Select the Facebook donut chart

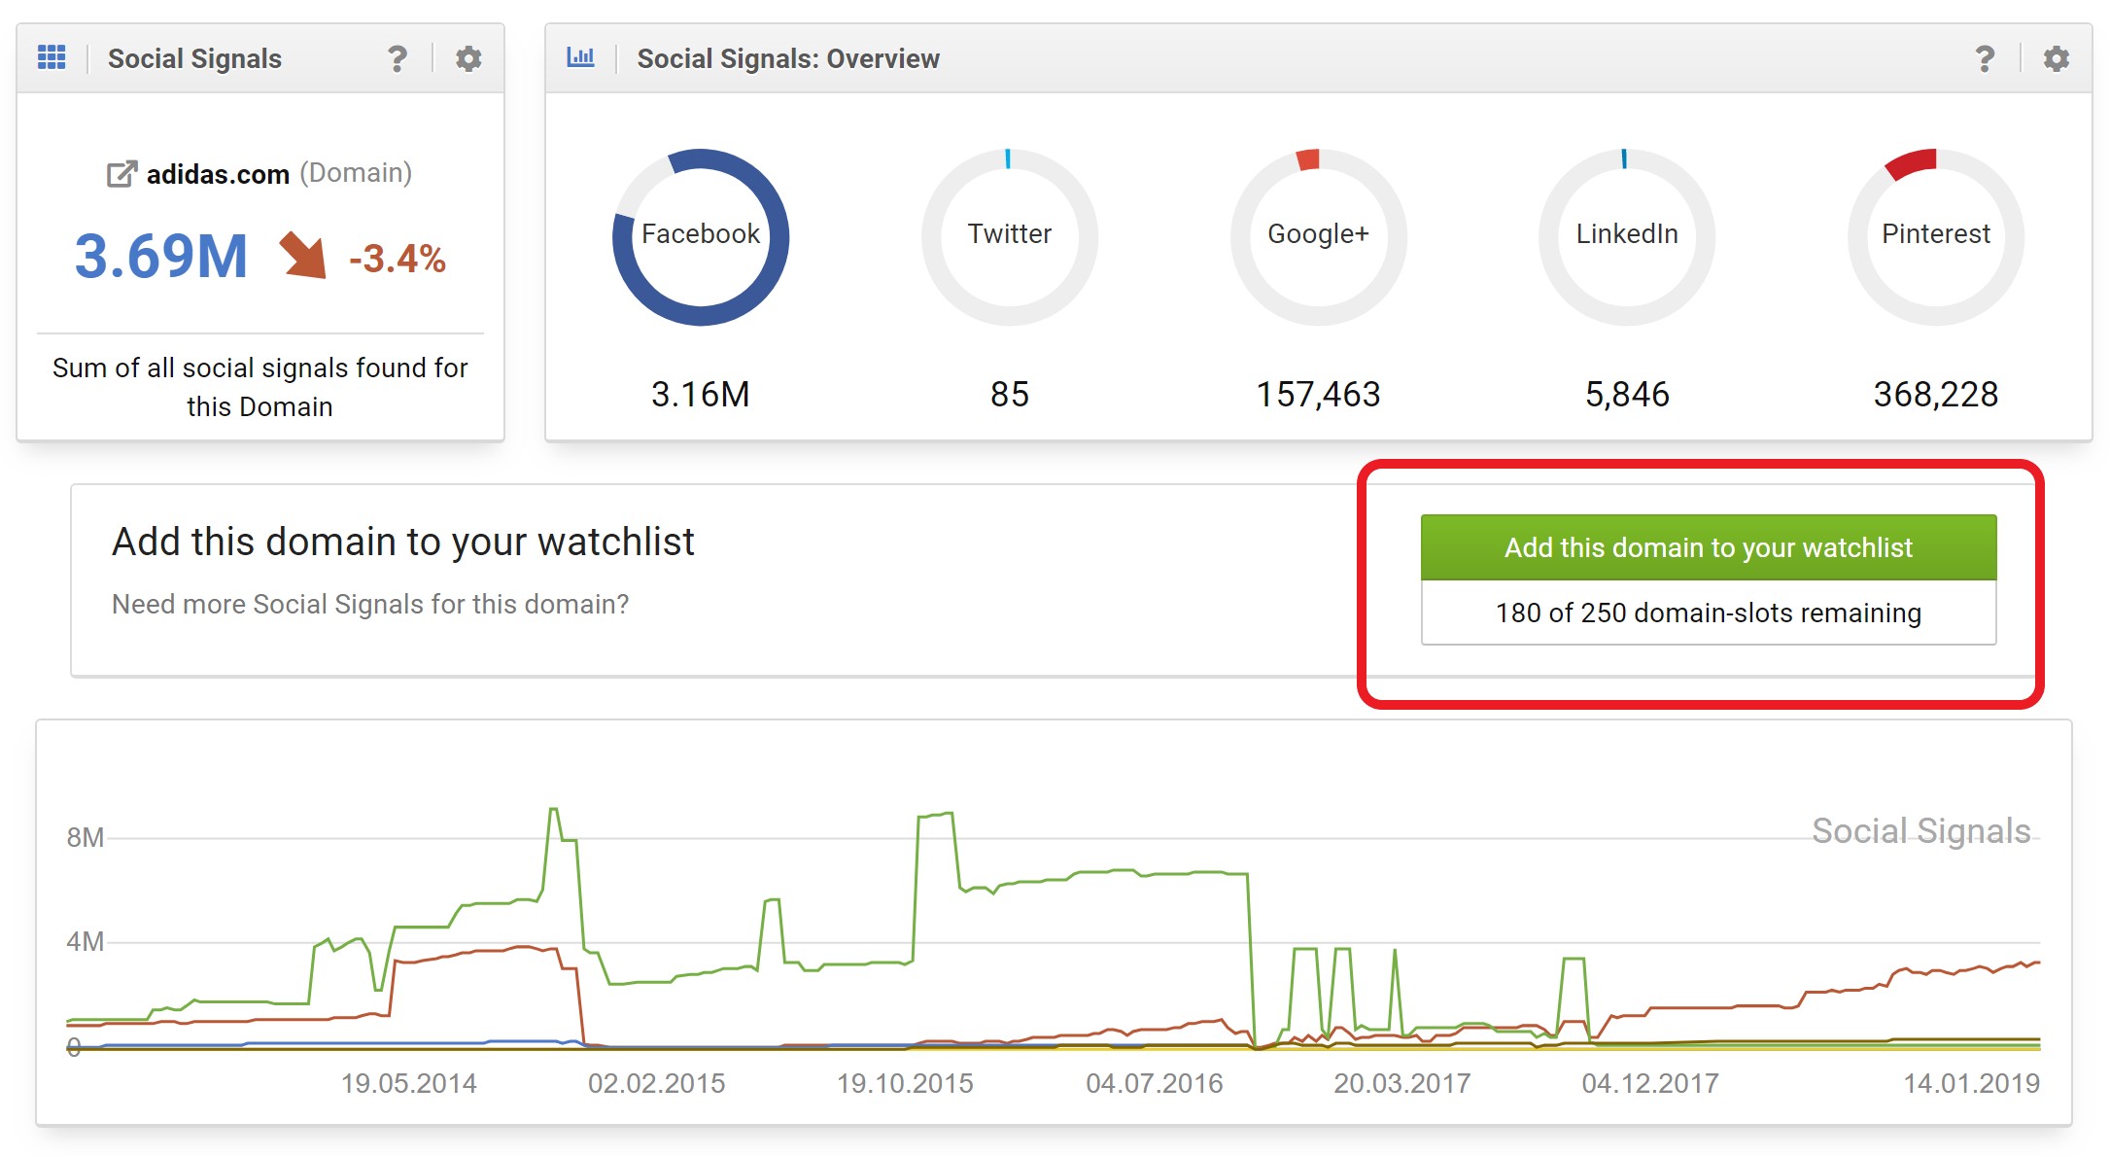tap(701, 236)
